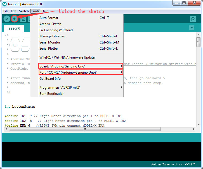Open the Help menu
203x169 pixels.
(x=45, y=11)
